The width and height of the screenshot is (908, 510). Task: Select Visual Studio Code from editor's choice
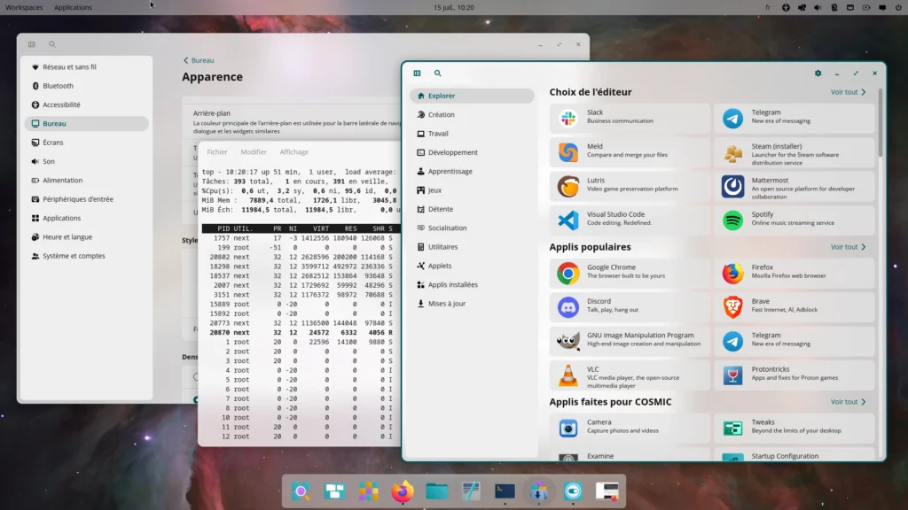click(x=630, y=220)
